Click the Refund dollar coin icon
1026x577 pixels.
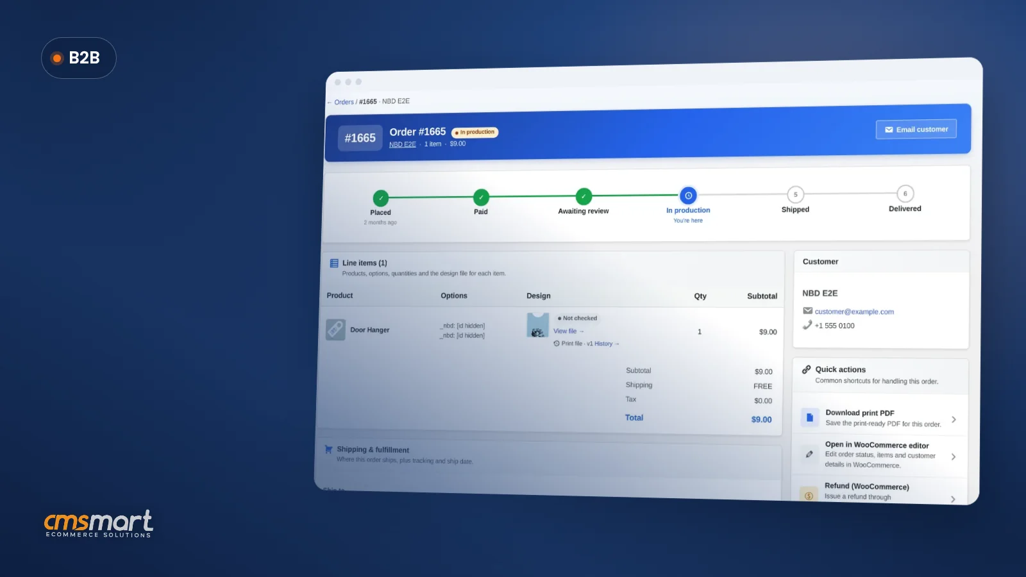point(809,495)
